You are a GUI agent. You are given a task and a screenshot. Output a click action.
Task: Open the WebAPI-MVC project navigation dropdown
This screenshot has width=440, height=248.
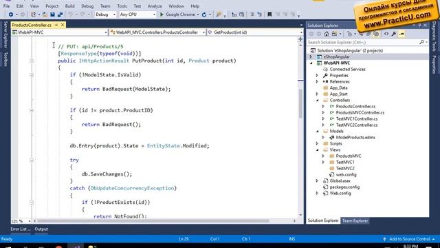(x=105, y=32)
